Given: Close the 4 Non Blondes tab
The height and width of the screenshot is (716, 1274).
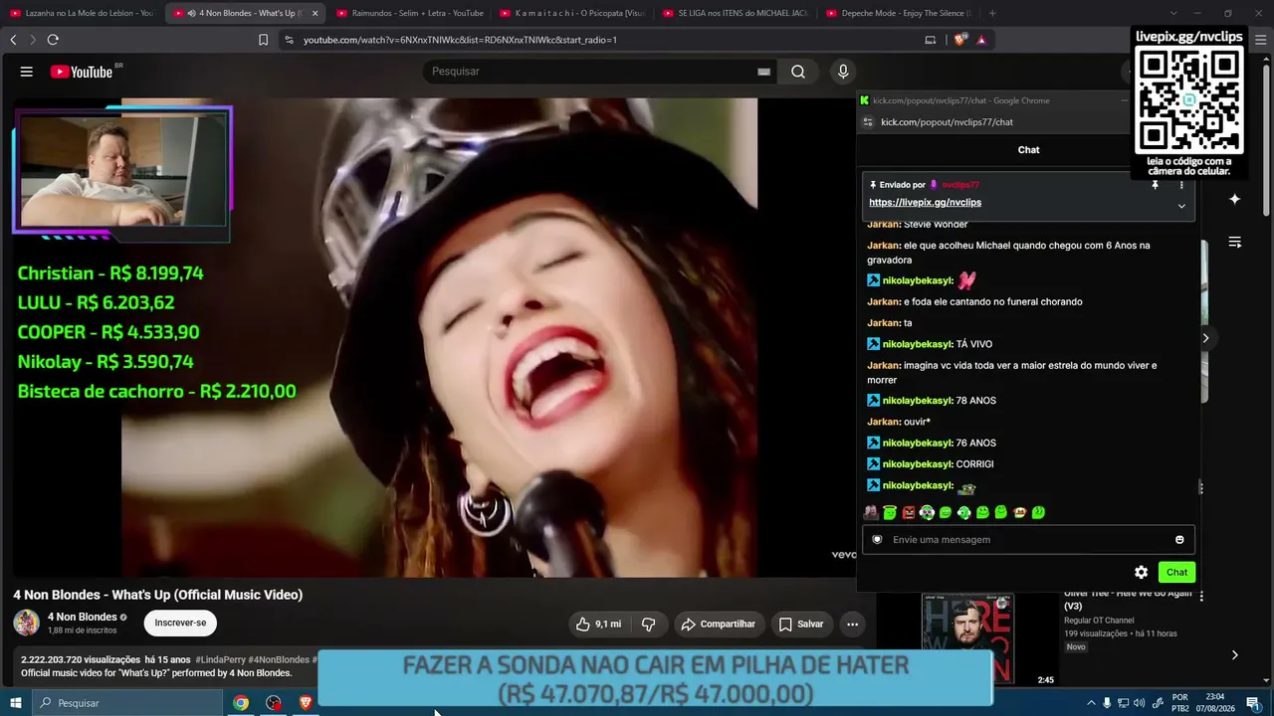Looking at the screenshot, I should coord(315,13).
